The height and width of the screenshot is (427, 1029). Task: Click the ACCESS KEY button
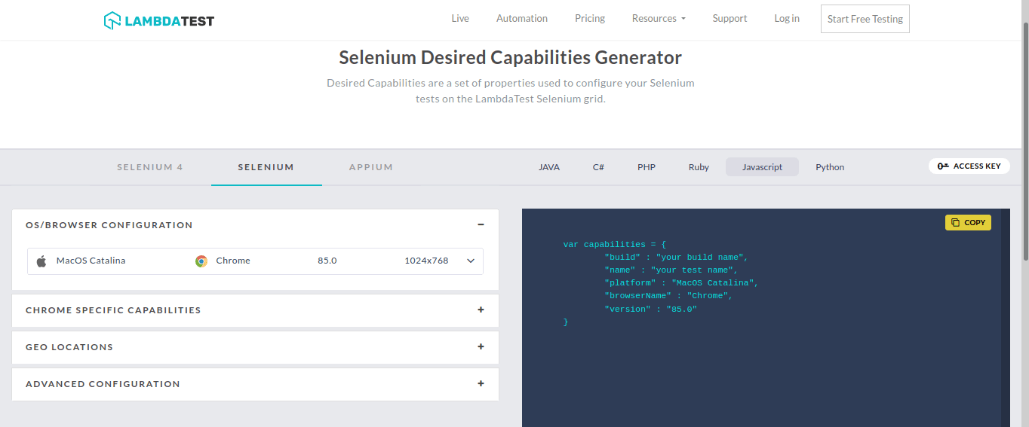(x=969, y=166)
